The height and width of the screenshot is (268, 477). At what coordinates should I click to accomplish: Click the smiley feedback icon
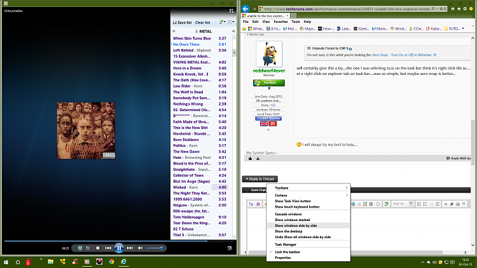tap(471, 9)
